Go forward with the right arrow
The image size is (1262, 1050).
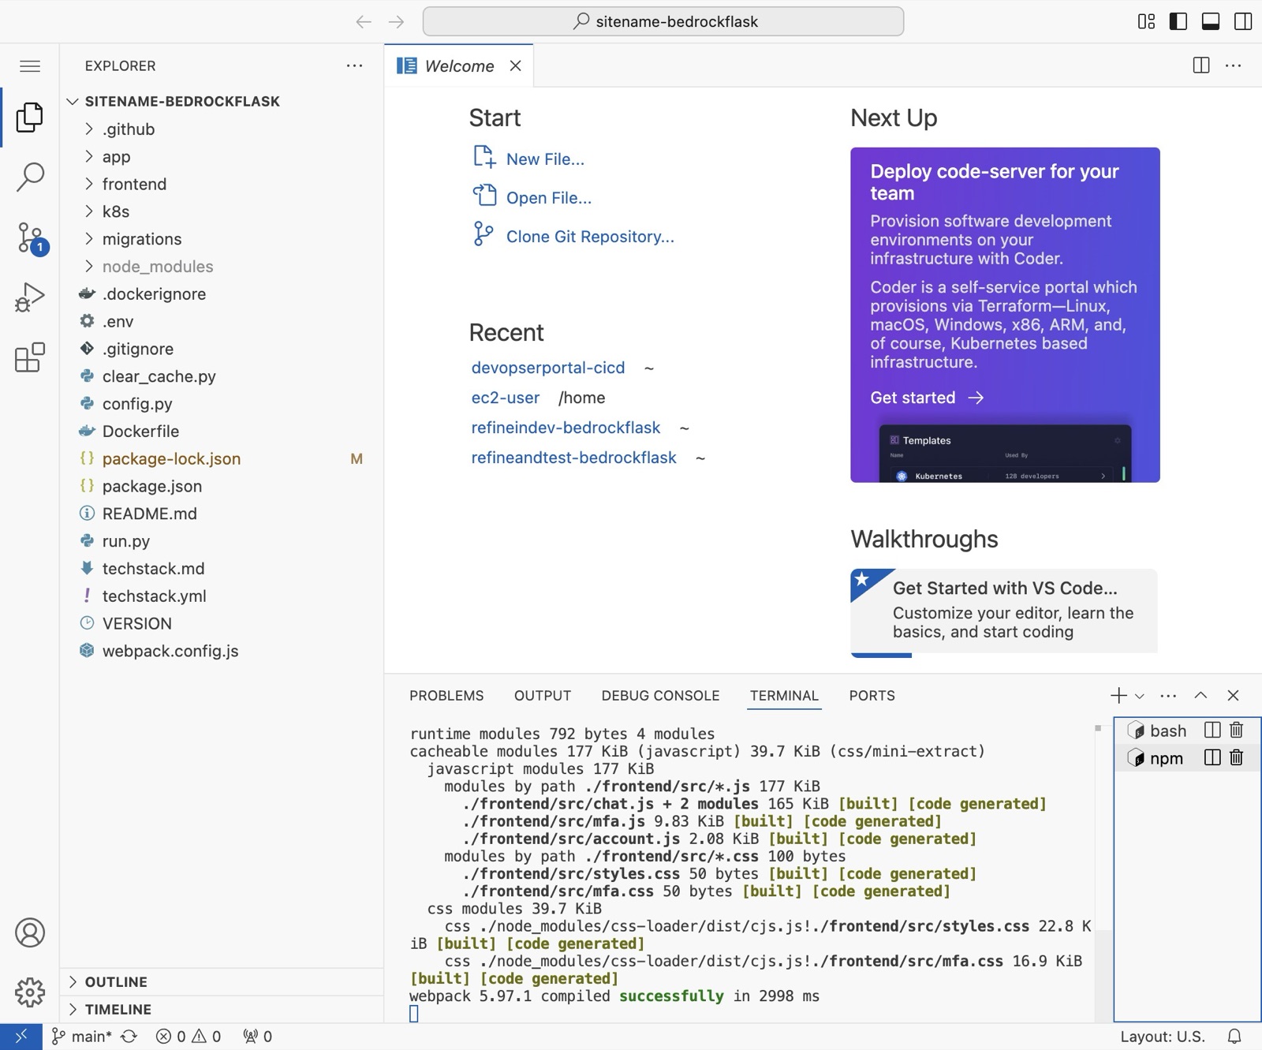tap(396, 21)
